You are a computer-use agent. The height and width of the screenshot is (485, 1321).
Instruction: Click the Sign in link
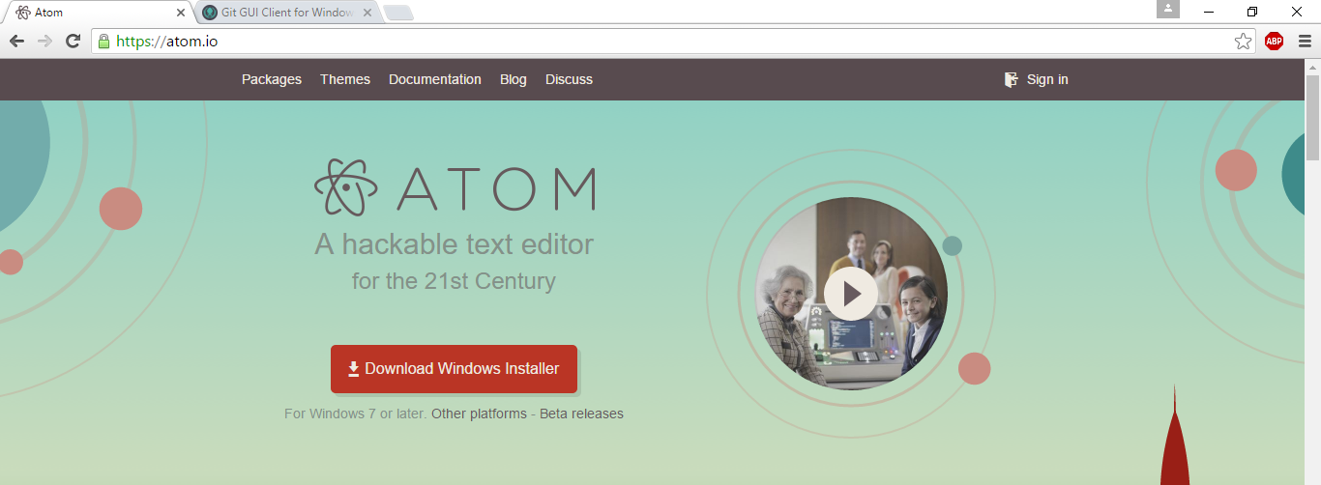point(1047,79)
